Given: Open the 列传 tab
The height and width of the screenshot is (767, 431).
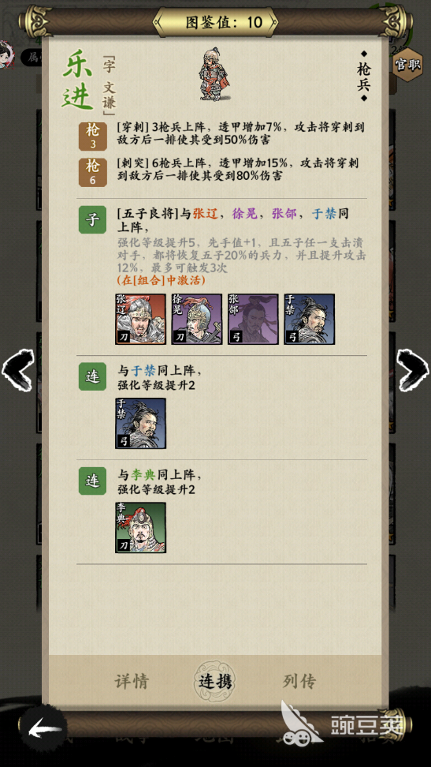Looking at the screenshot, I should point(299,681).
